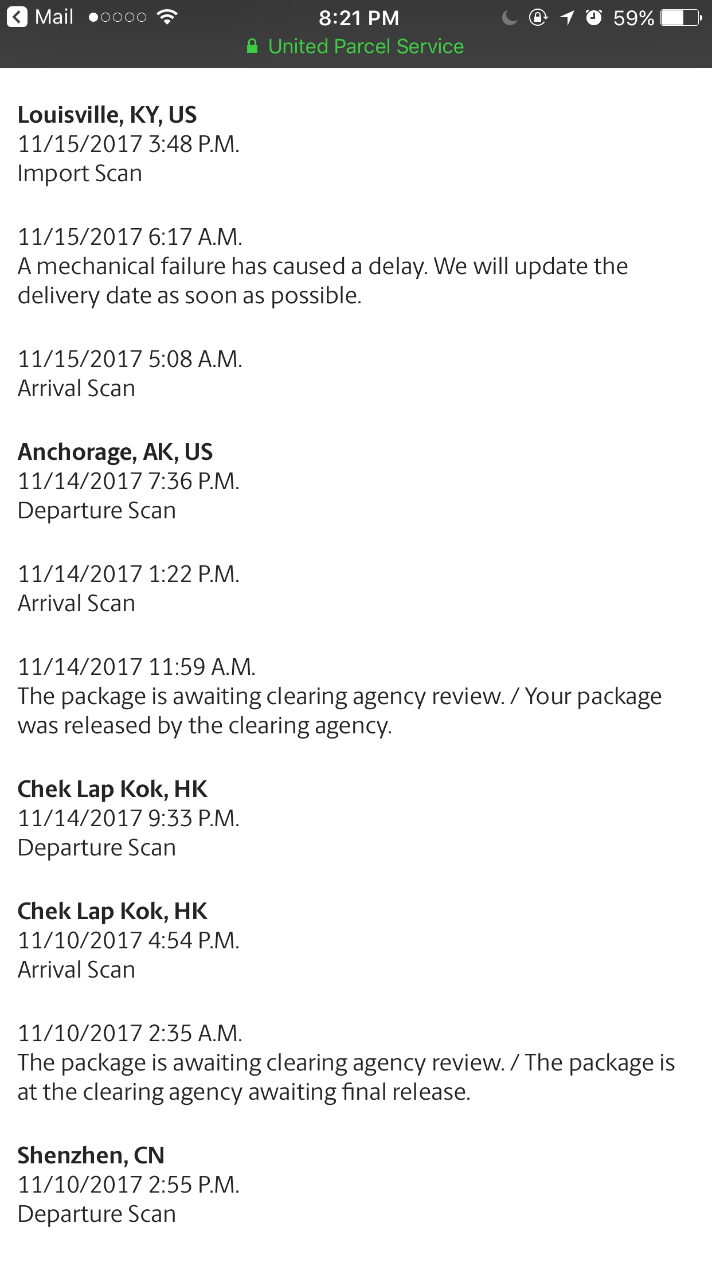Tap the cellular signal strength dots
The image size is (712, 1266).
(118, 18)
